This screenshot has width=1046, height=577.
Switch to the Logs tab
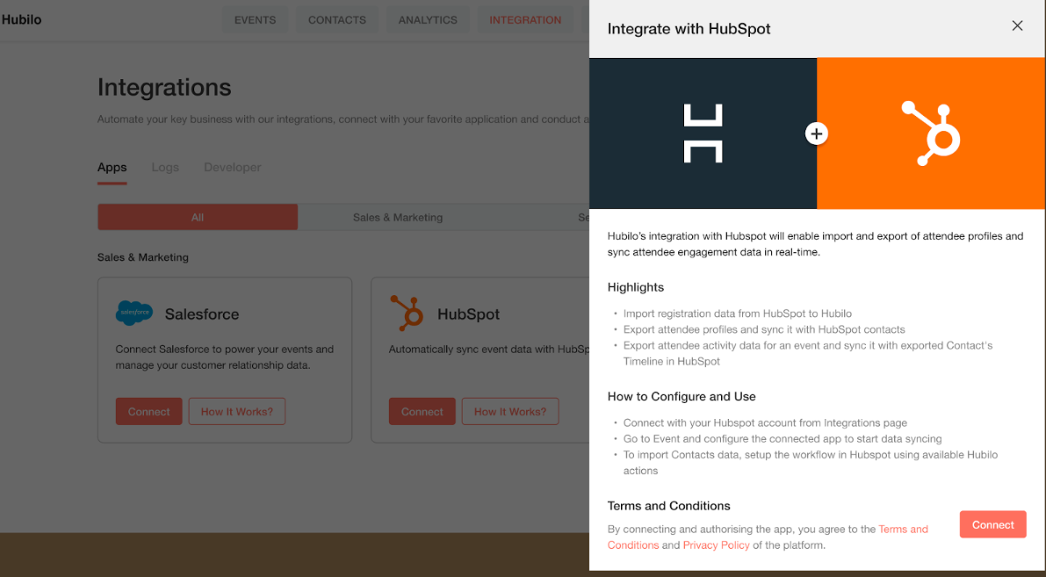tap(165, 168)
